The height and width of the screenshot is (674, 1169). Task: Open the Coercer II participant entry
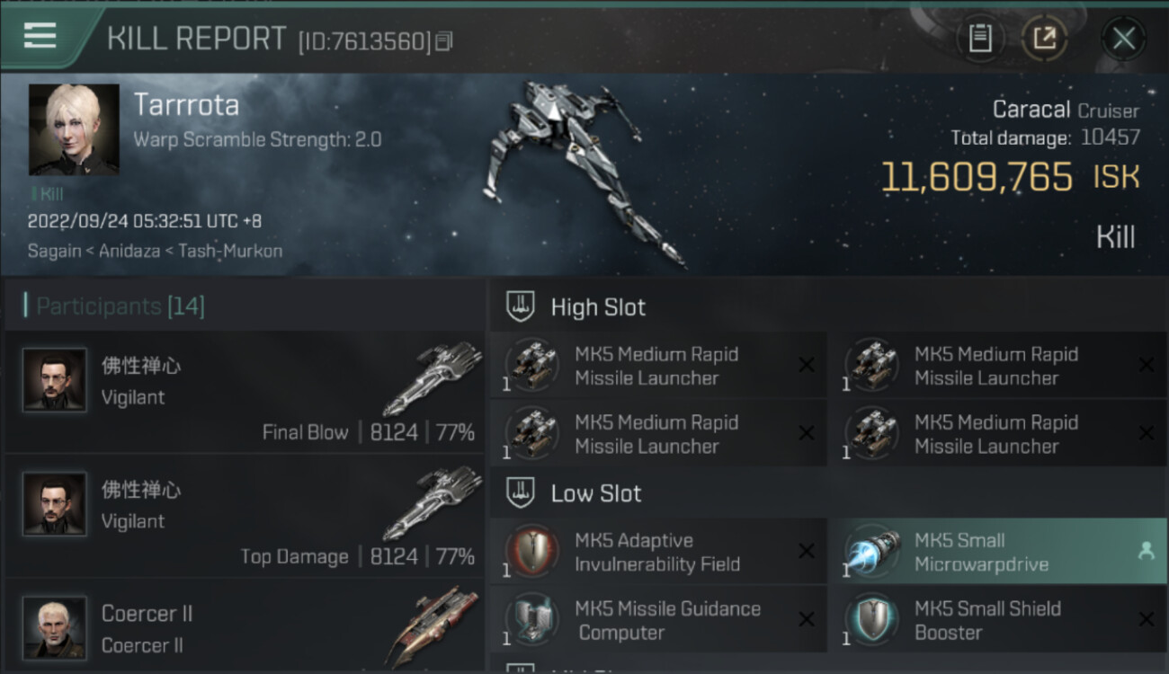tap(245, 626)
